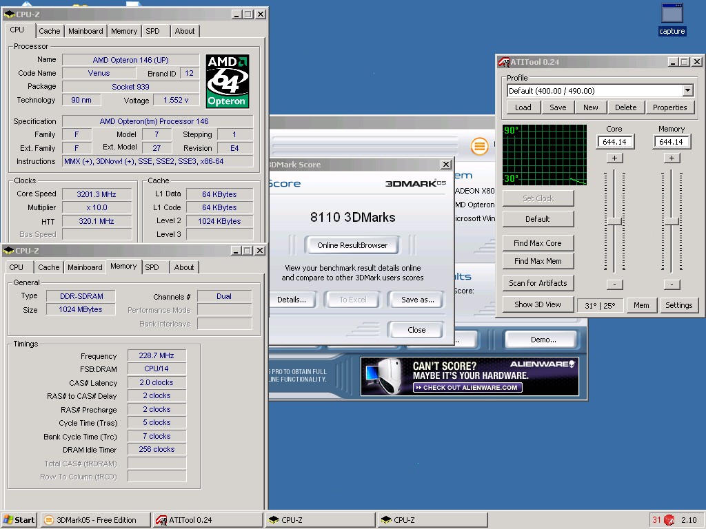Click the Memory clock slider handle
The image size is (706, 529).
coord(672,221)
